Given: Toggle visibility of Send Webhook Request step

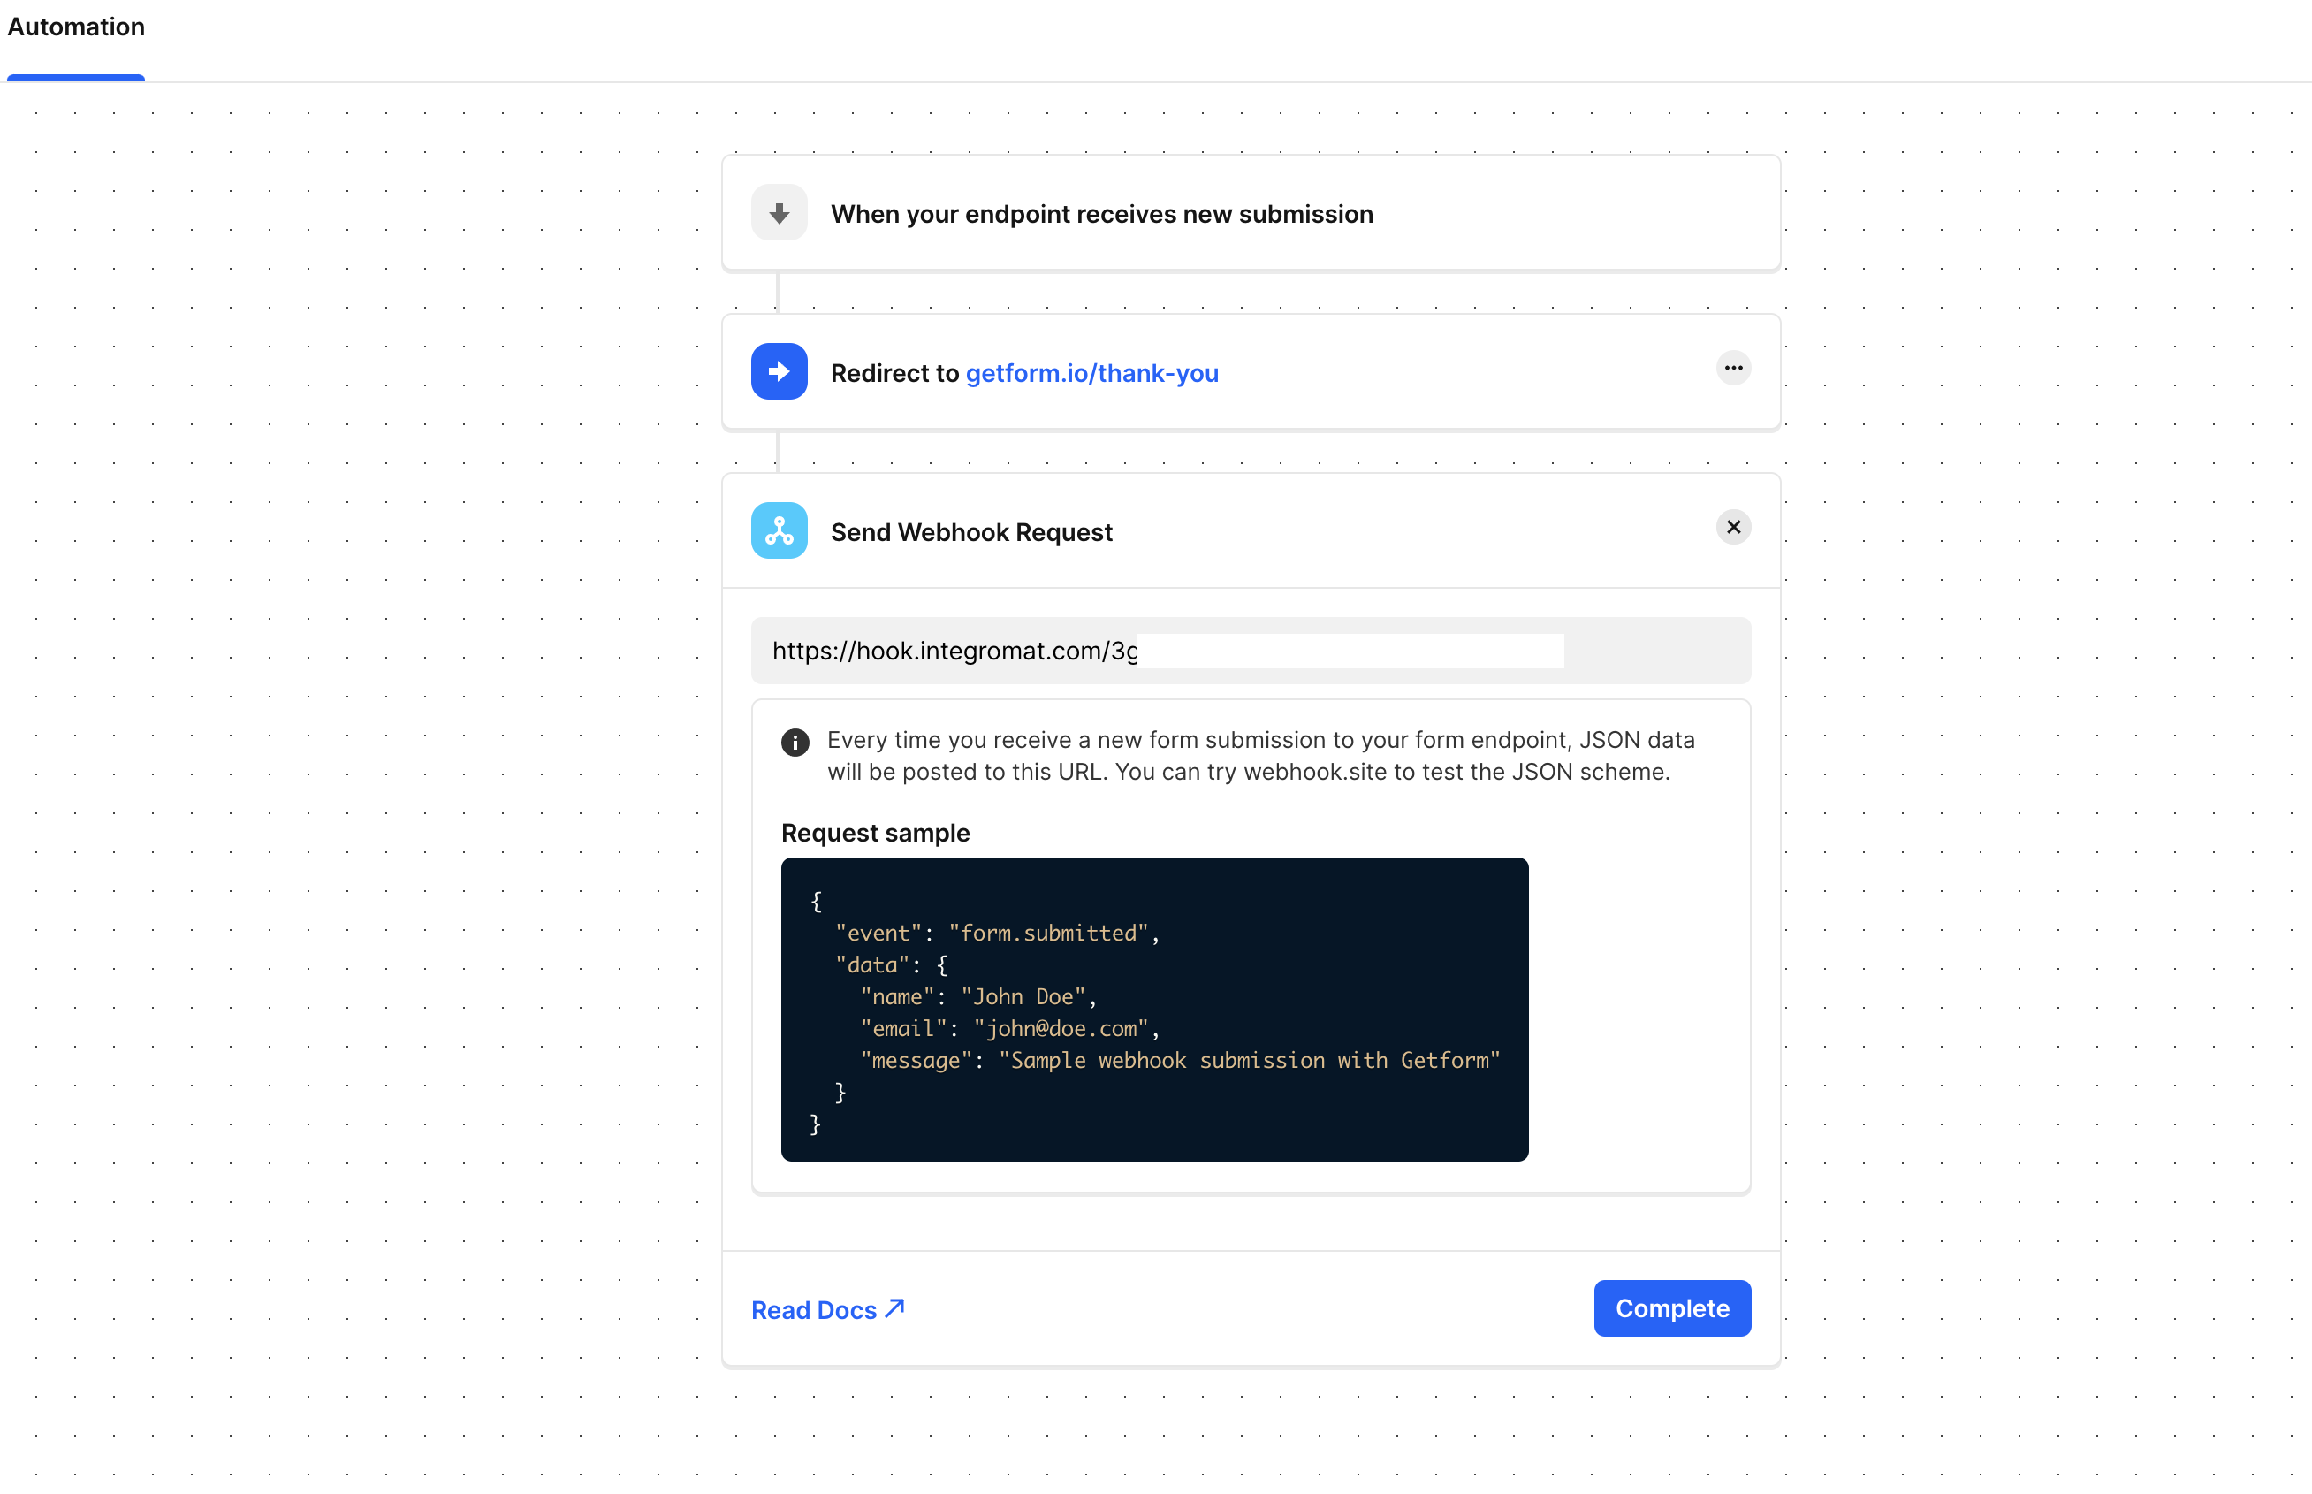Looking at the screenshot, I should (1732, 526).
